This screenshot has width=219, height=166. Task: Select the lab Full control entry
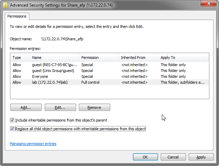point(109,82)
